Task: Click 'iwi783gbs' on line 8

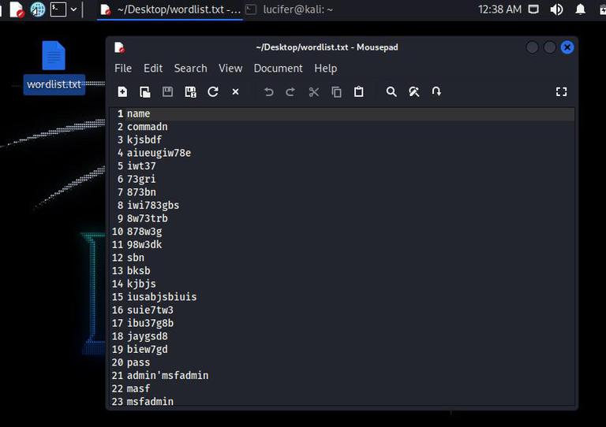Action: 153,206
